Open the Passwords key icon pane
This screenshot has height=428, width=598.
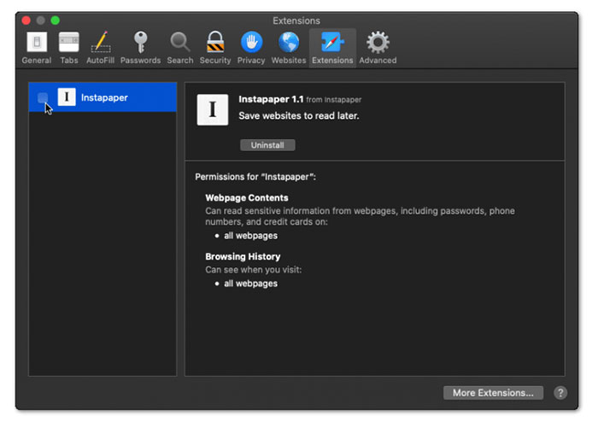pos(140,47)
